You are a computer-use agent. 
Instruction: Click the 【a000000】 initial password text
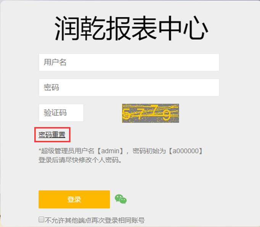(x=186, y=151)
